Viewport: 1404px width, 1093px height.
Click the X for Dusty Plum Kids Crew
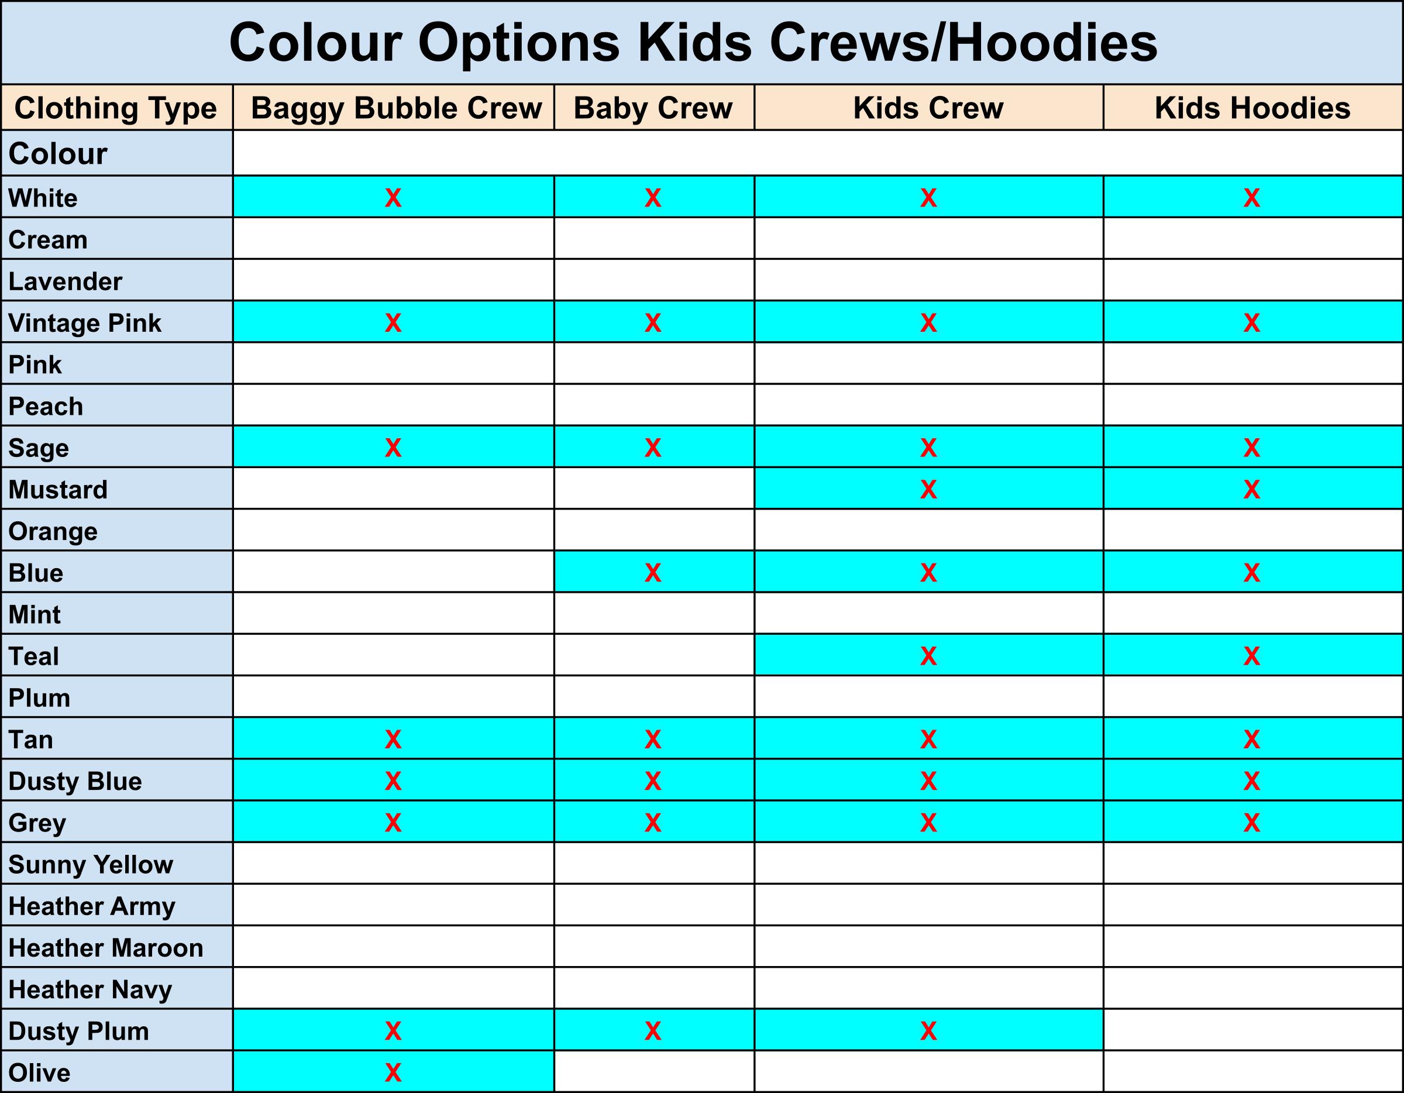tap(928, 1032)
